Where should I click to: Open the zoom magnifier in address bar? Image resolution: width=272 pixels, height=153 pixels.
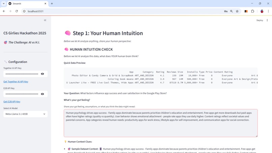click(x=232, y=11)
